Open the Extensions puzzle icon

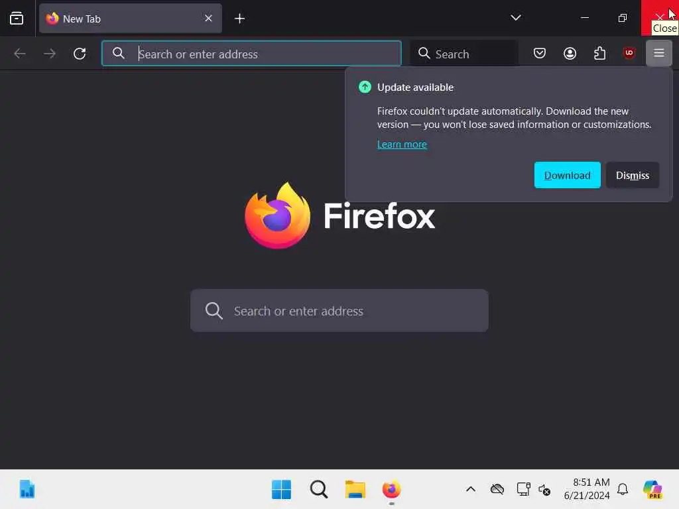pyautogui.click(x=599, y=53)
